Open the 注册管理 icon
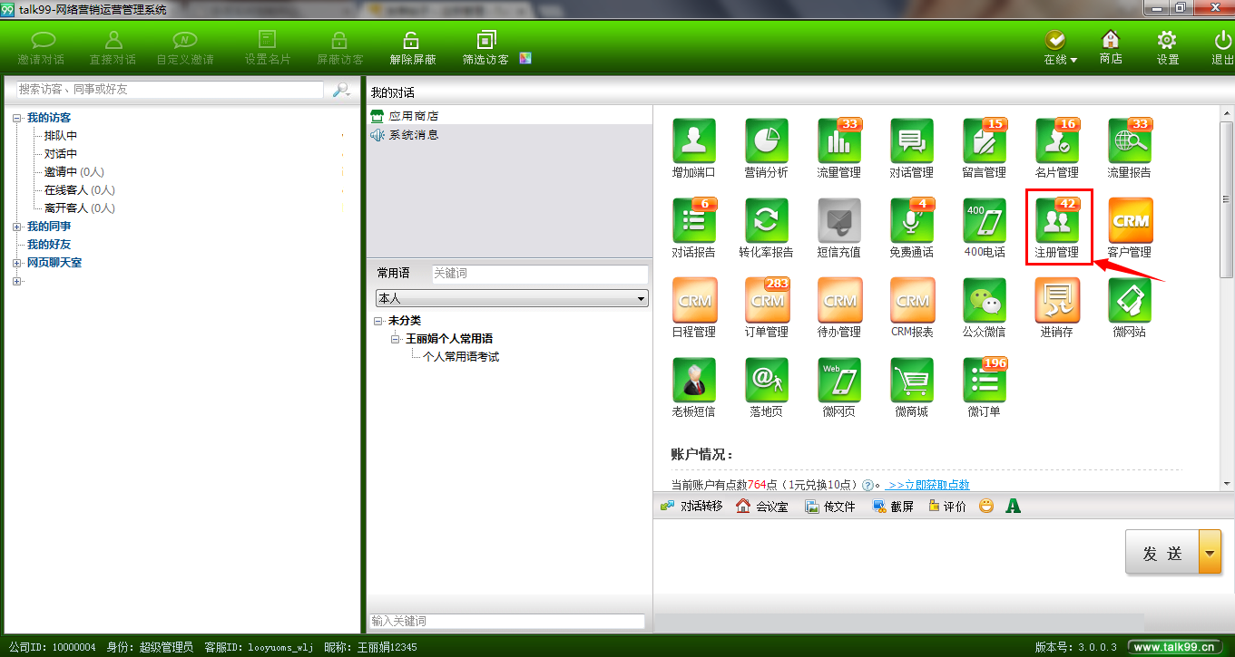The width and height of the screenshot is (1235, 657). (1057, 221)
